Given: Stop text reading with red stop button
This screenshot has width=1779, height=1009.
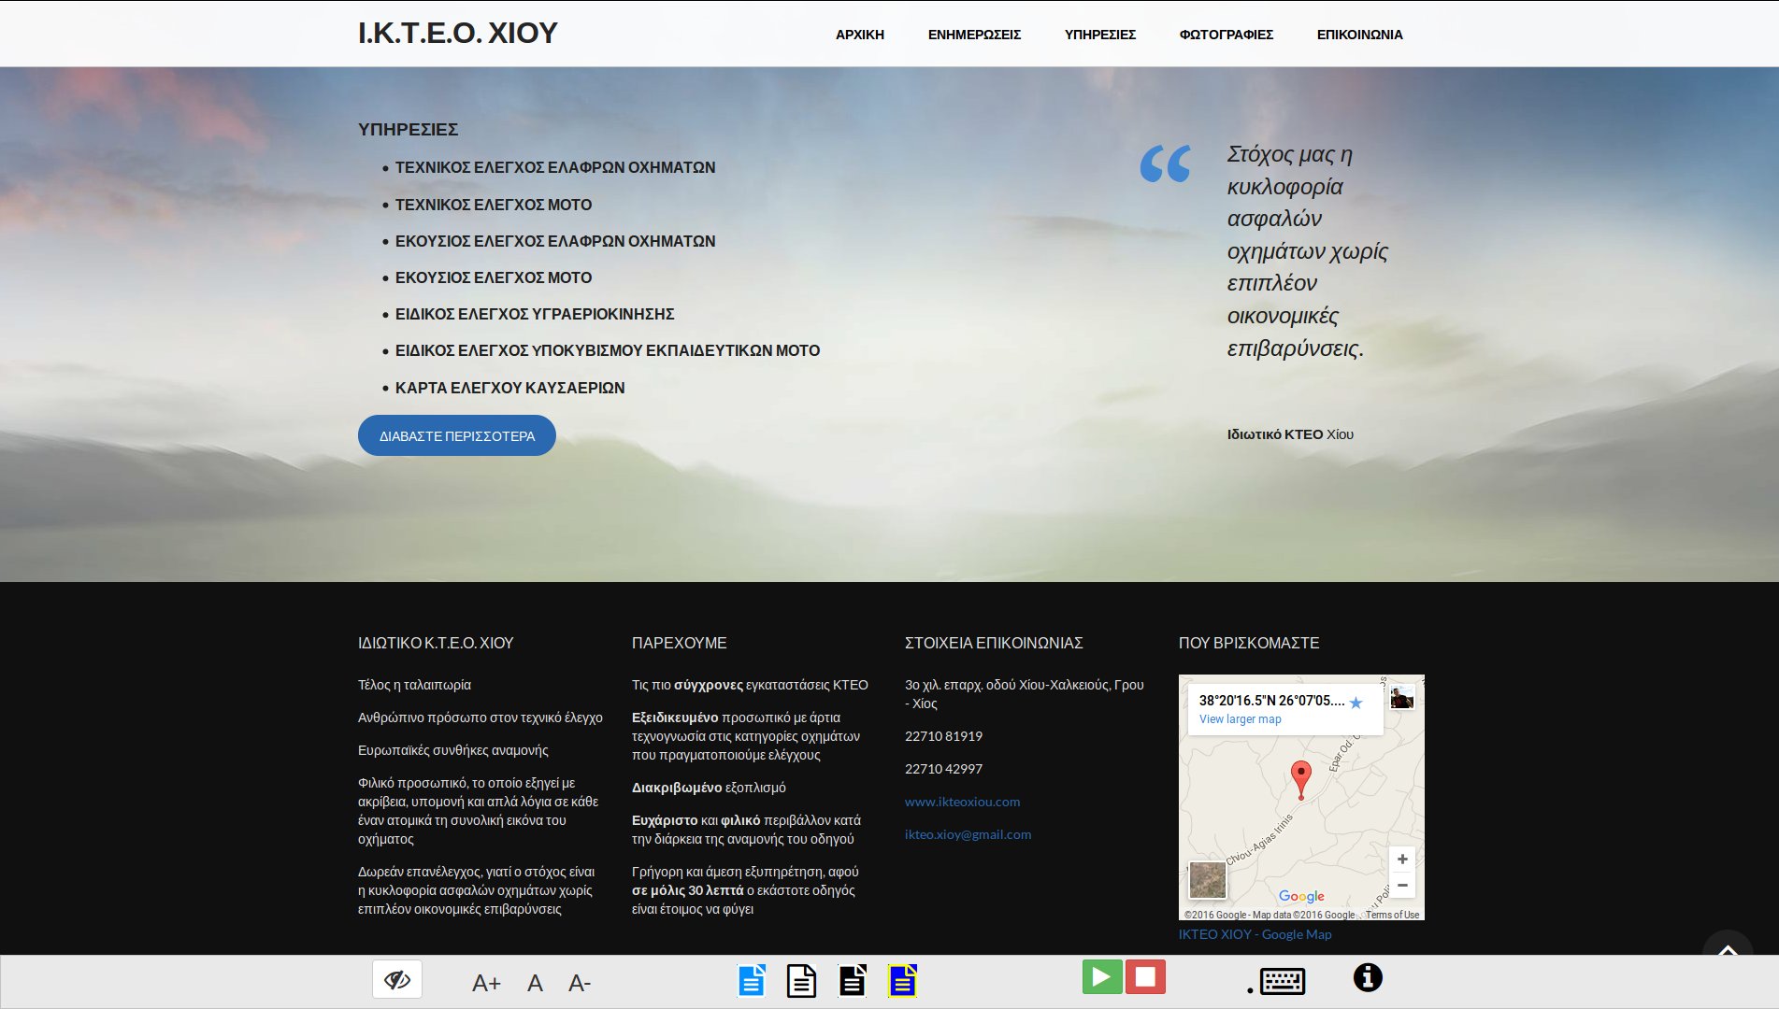Looking at the screenshot, I should (1145, 977).
